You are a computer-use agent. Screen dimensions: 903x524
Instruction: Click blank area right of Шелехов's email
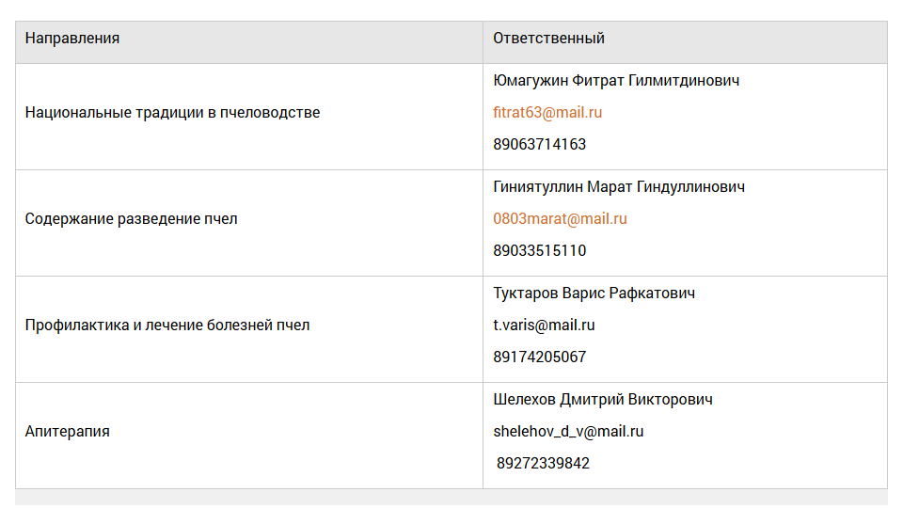coord(766,432)
